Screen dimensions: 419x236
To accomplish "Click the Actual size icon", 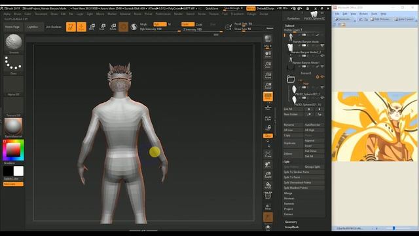I will pyautogui.click(x=268, y=75).
